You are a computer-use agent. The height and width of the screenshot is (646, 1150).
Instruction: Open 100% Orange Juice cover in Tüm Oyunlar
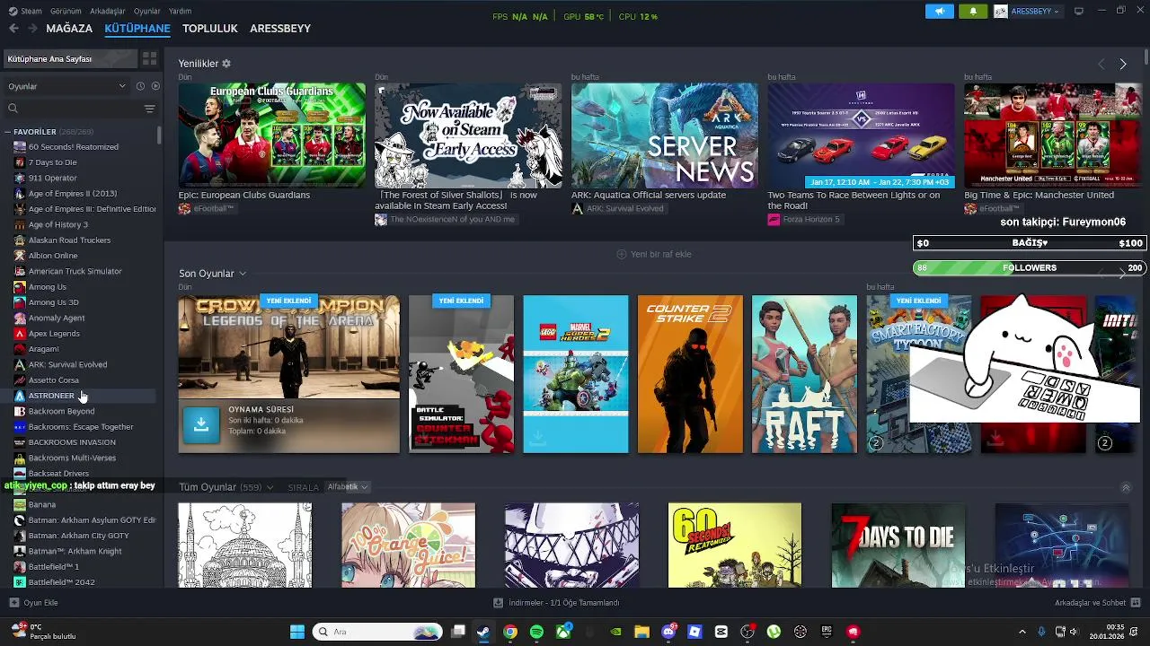point(408,546)
